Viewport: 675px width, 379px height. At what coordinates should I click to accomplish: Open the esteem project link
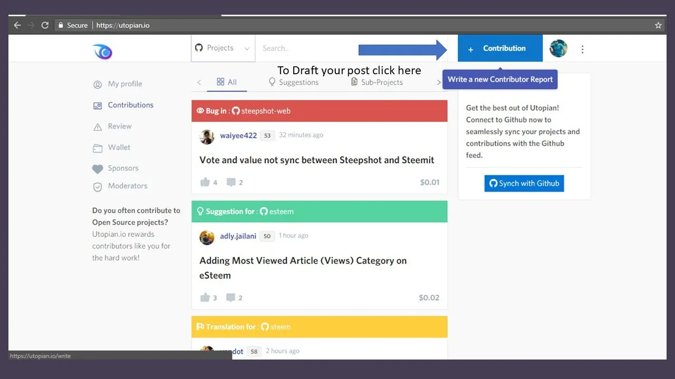277,212
